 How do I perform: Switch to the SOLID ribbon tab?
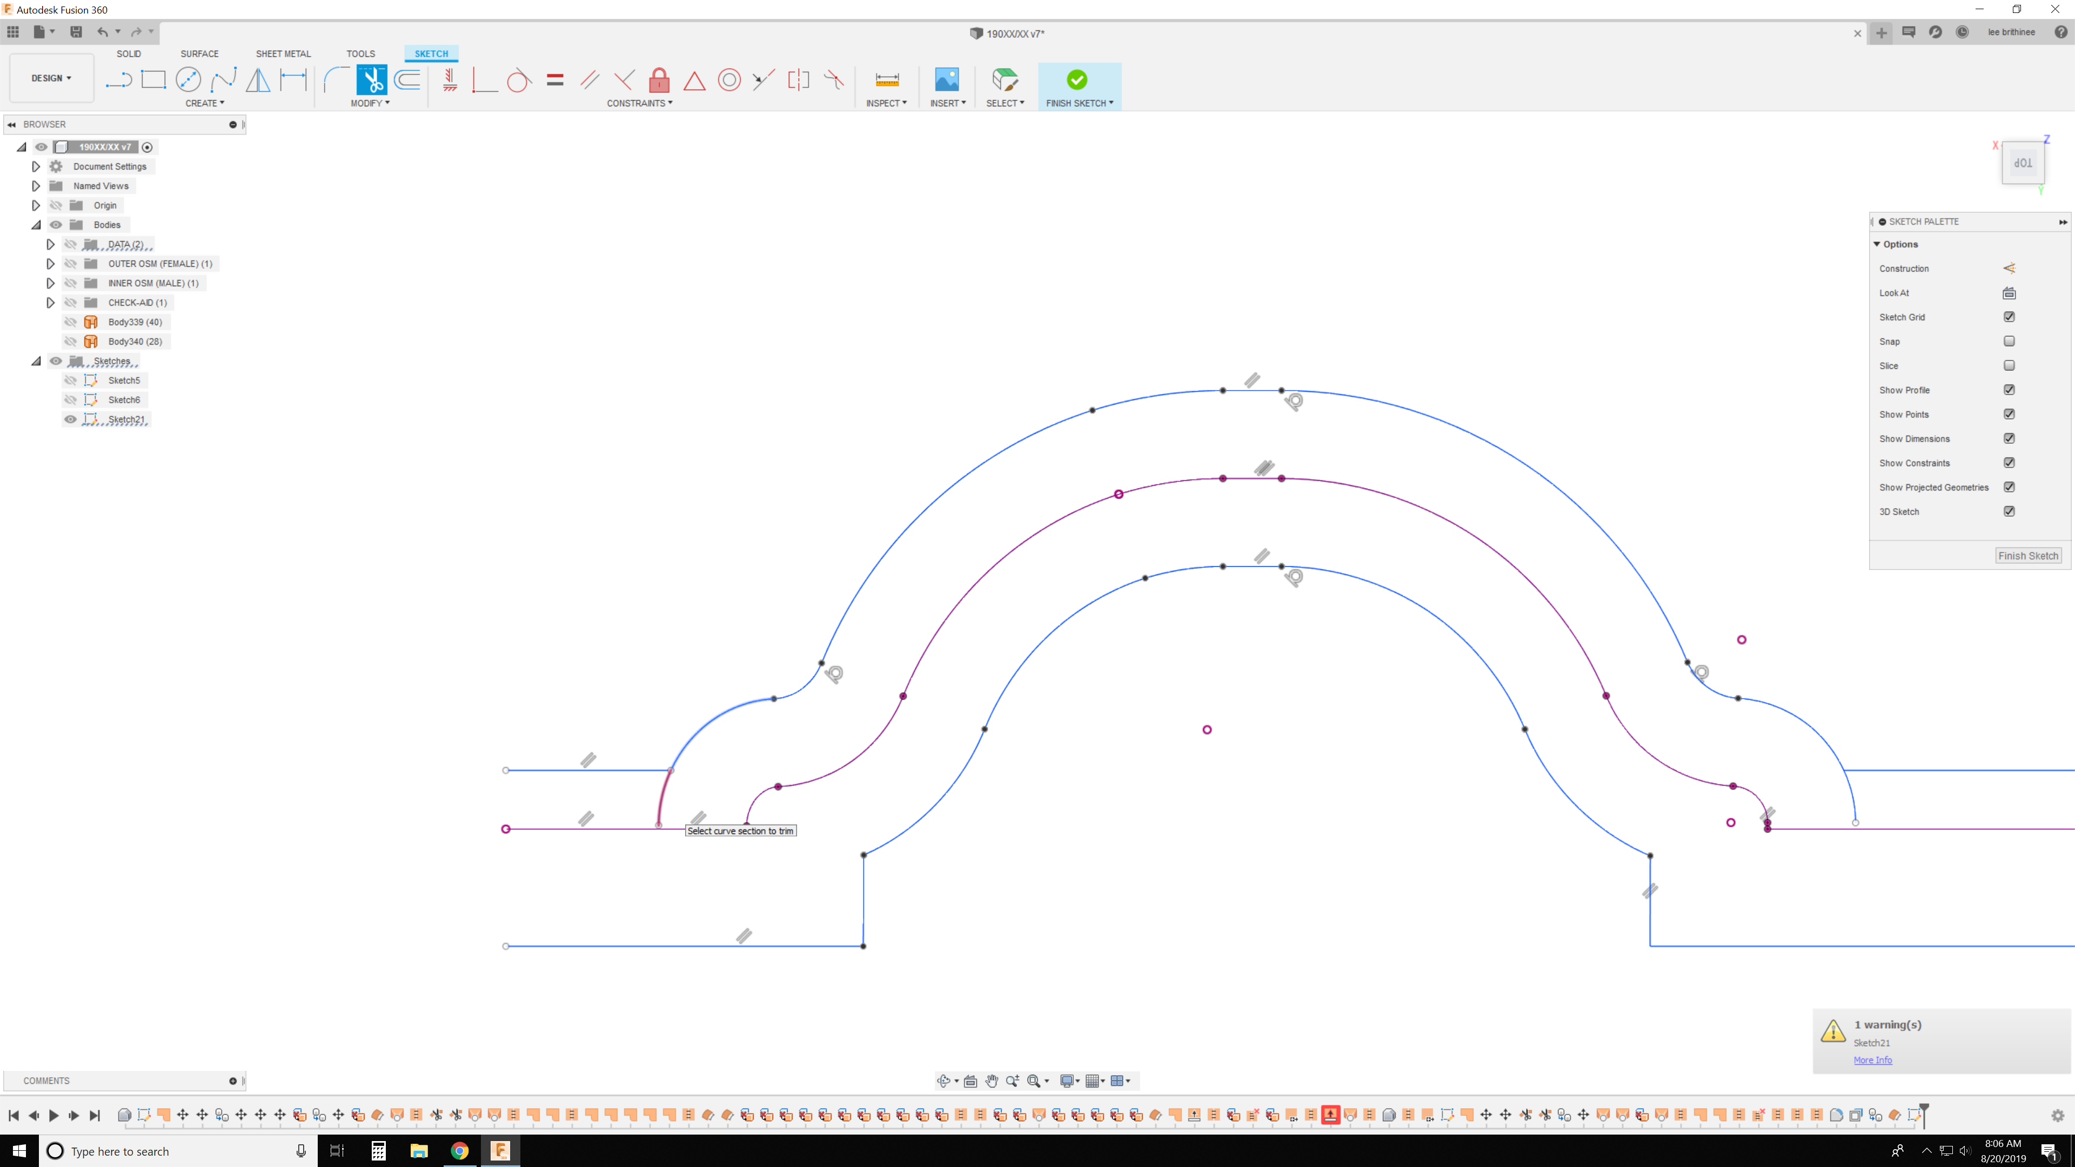(x=129, y=53)
